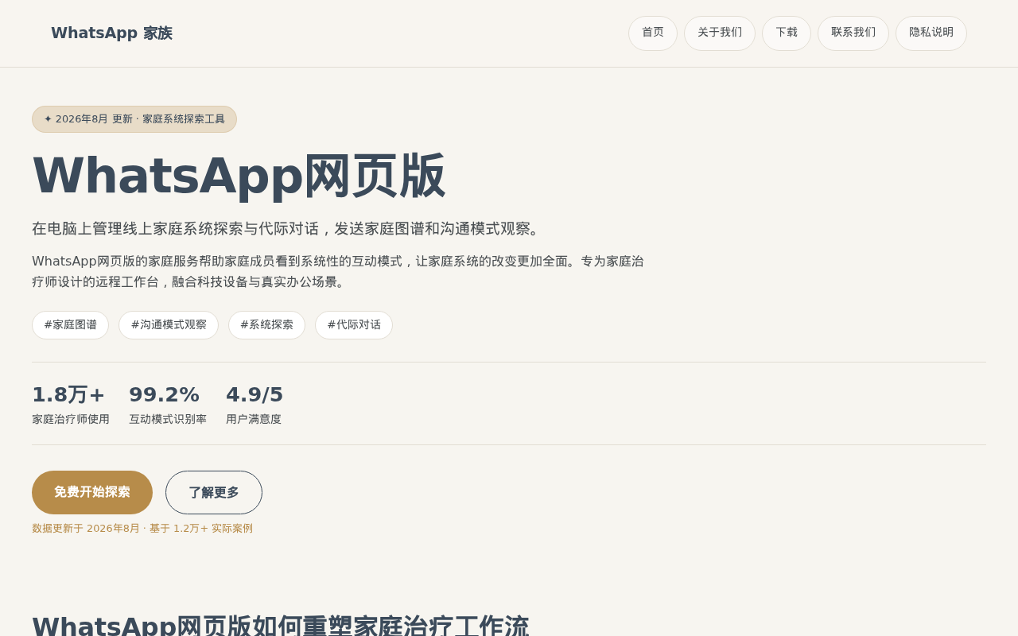
Task: Open the 首页 navigation item
Action: [653, 33]
